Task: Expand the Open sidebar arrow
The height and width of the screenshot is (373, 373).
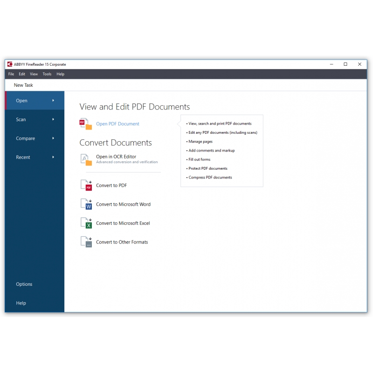Action: 53,100
